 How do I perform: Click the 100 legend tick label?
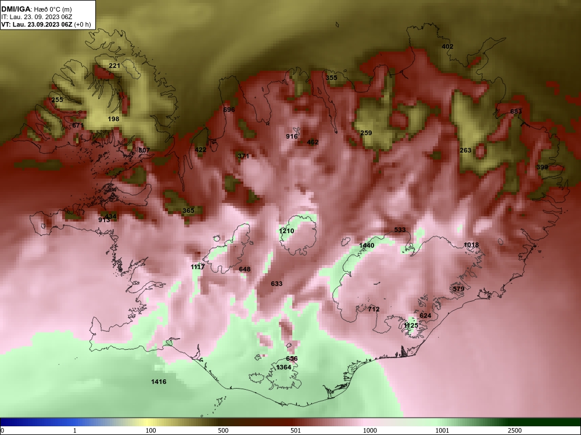(x=151, y=430)
